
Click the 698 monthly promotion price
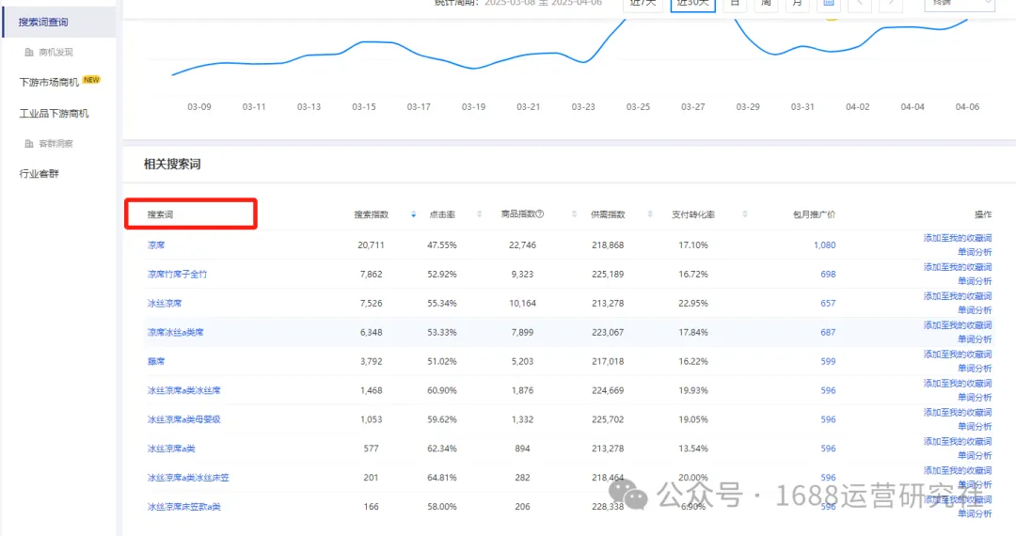828,275
